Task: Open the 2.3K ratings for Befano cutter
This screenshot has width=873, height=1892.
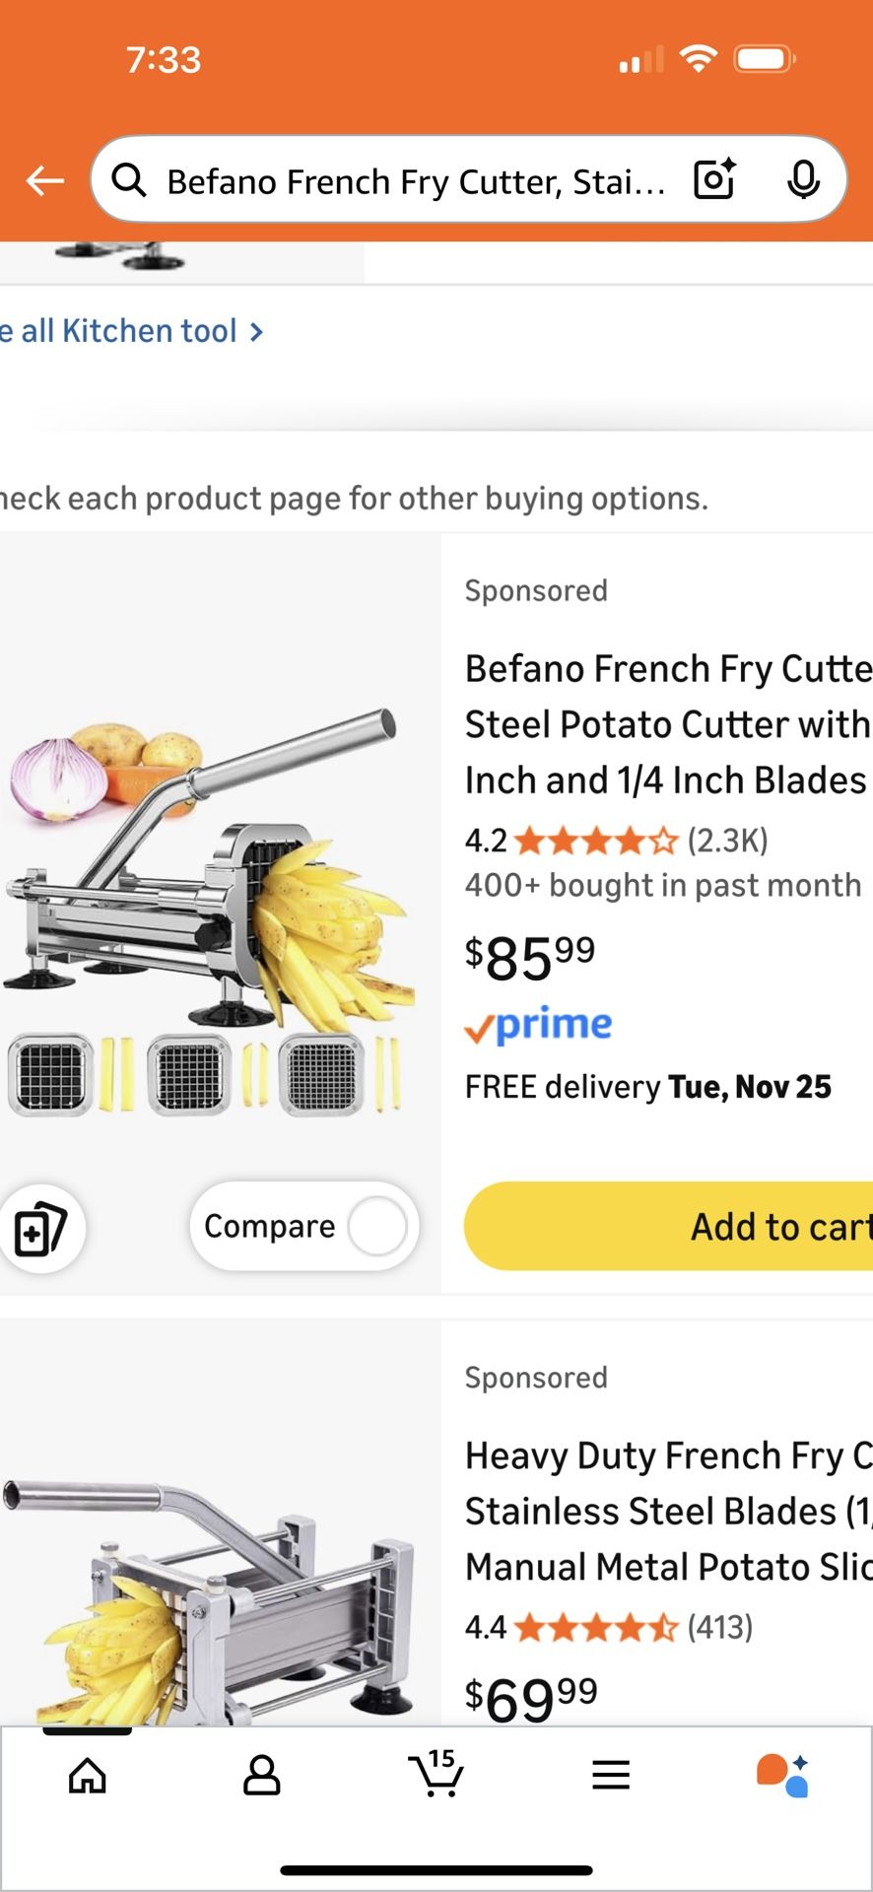Action: (x=727, y=841)
